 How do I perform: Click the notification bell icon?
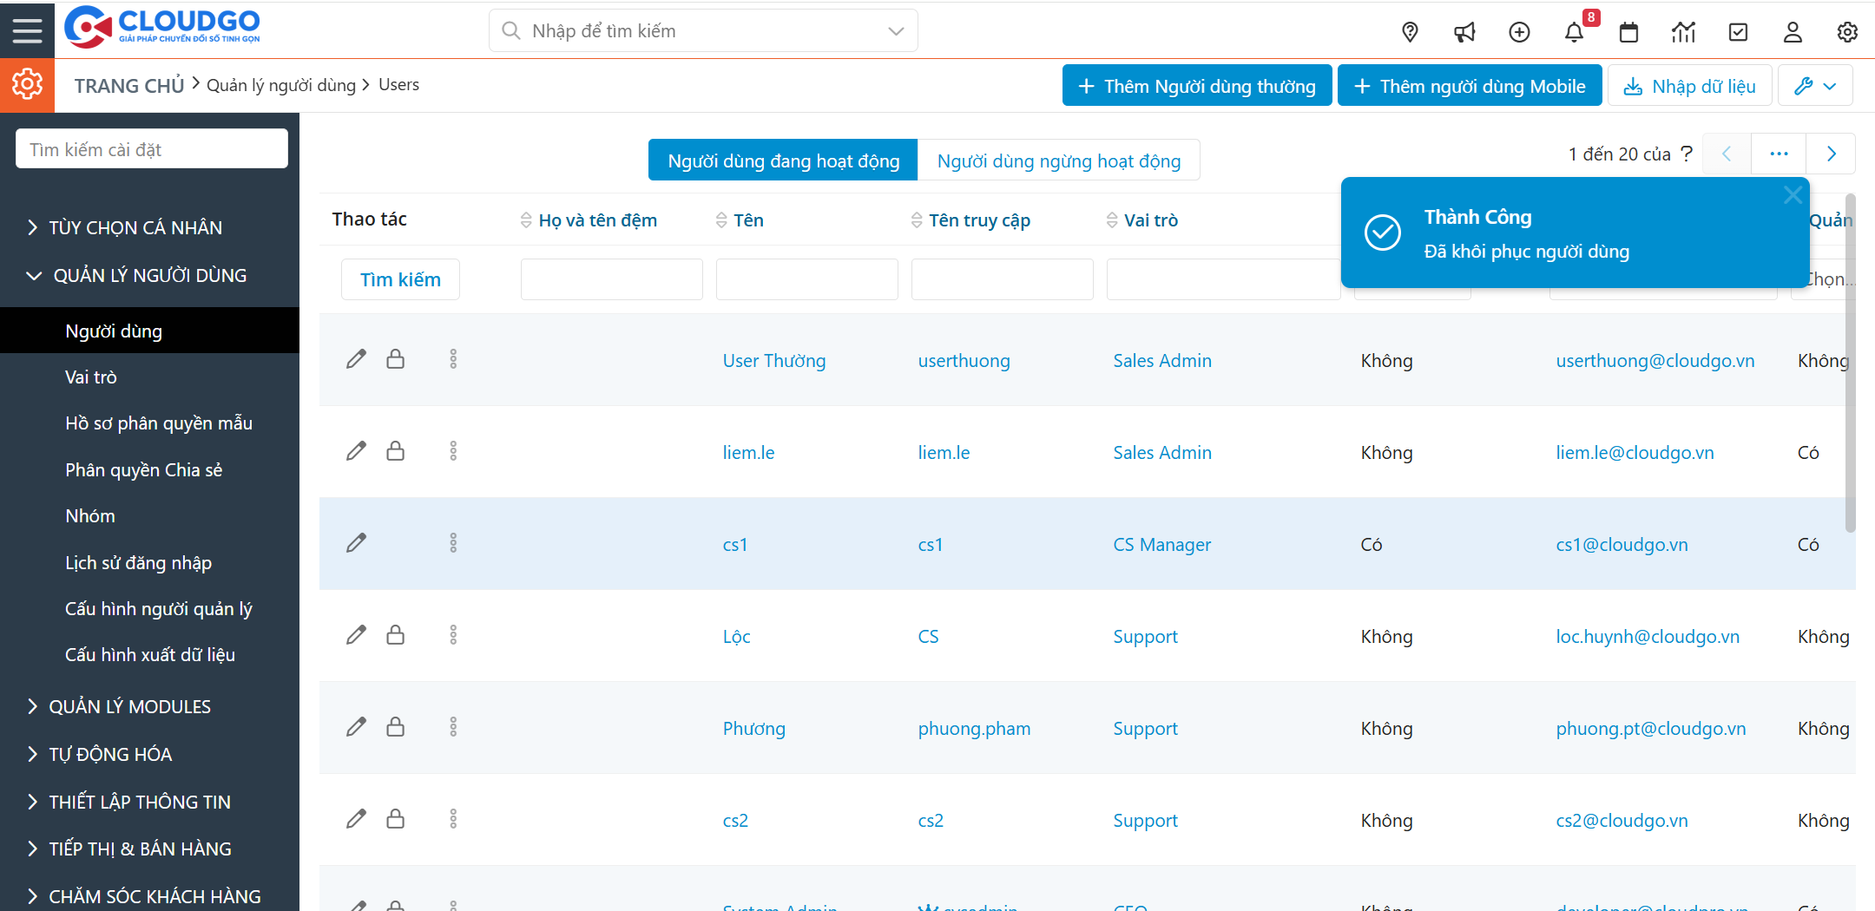pyautogui.click(x=1574, y=33)
